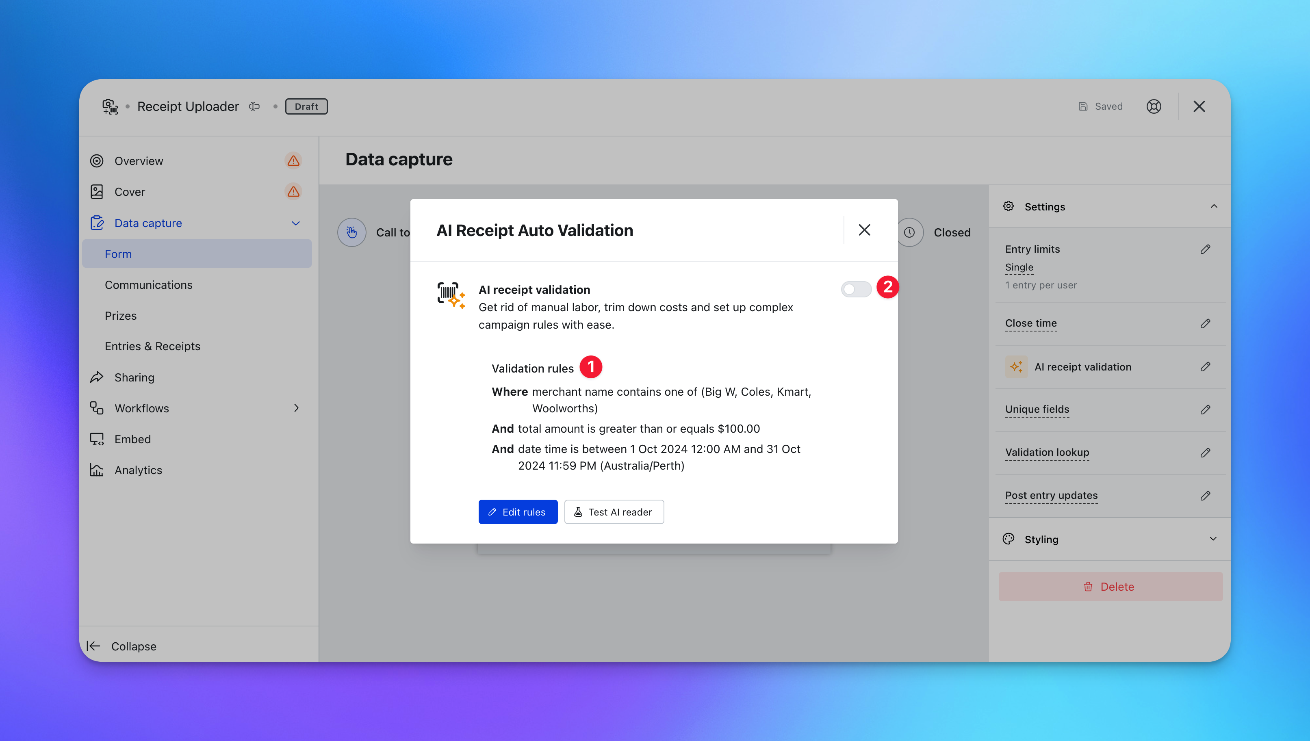Click the Edit rules button
The height and width of the screenshot is (741, 1310).
518,512
